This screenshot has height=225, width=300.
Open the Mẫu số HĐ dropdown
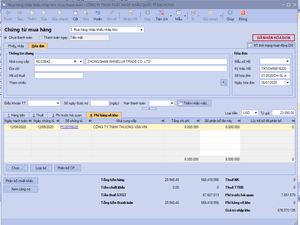coord(287,61)
